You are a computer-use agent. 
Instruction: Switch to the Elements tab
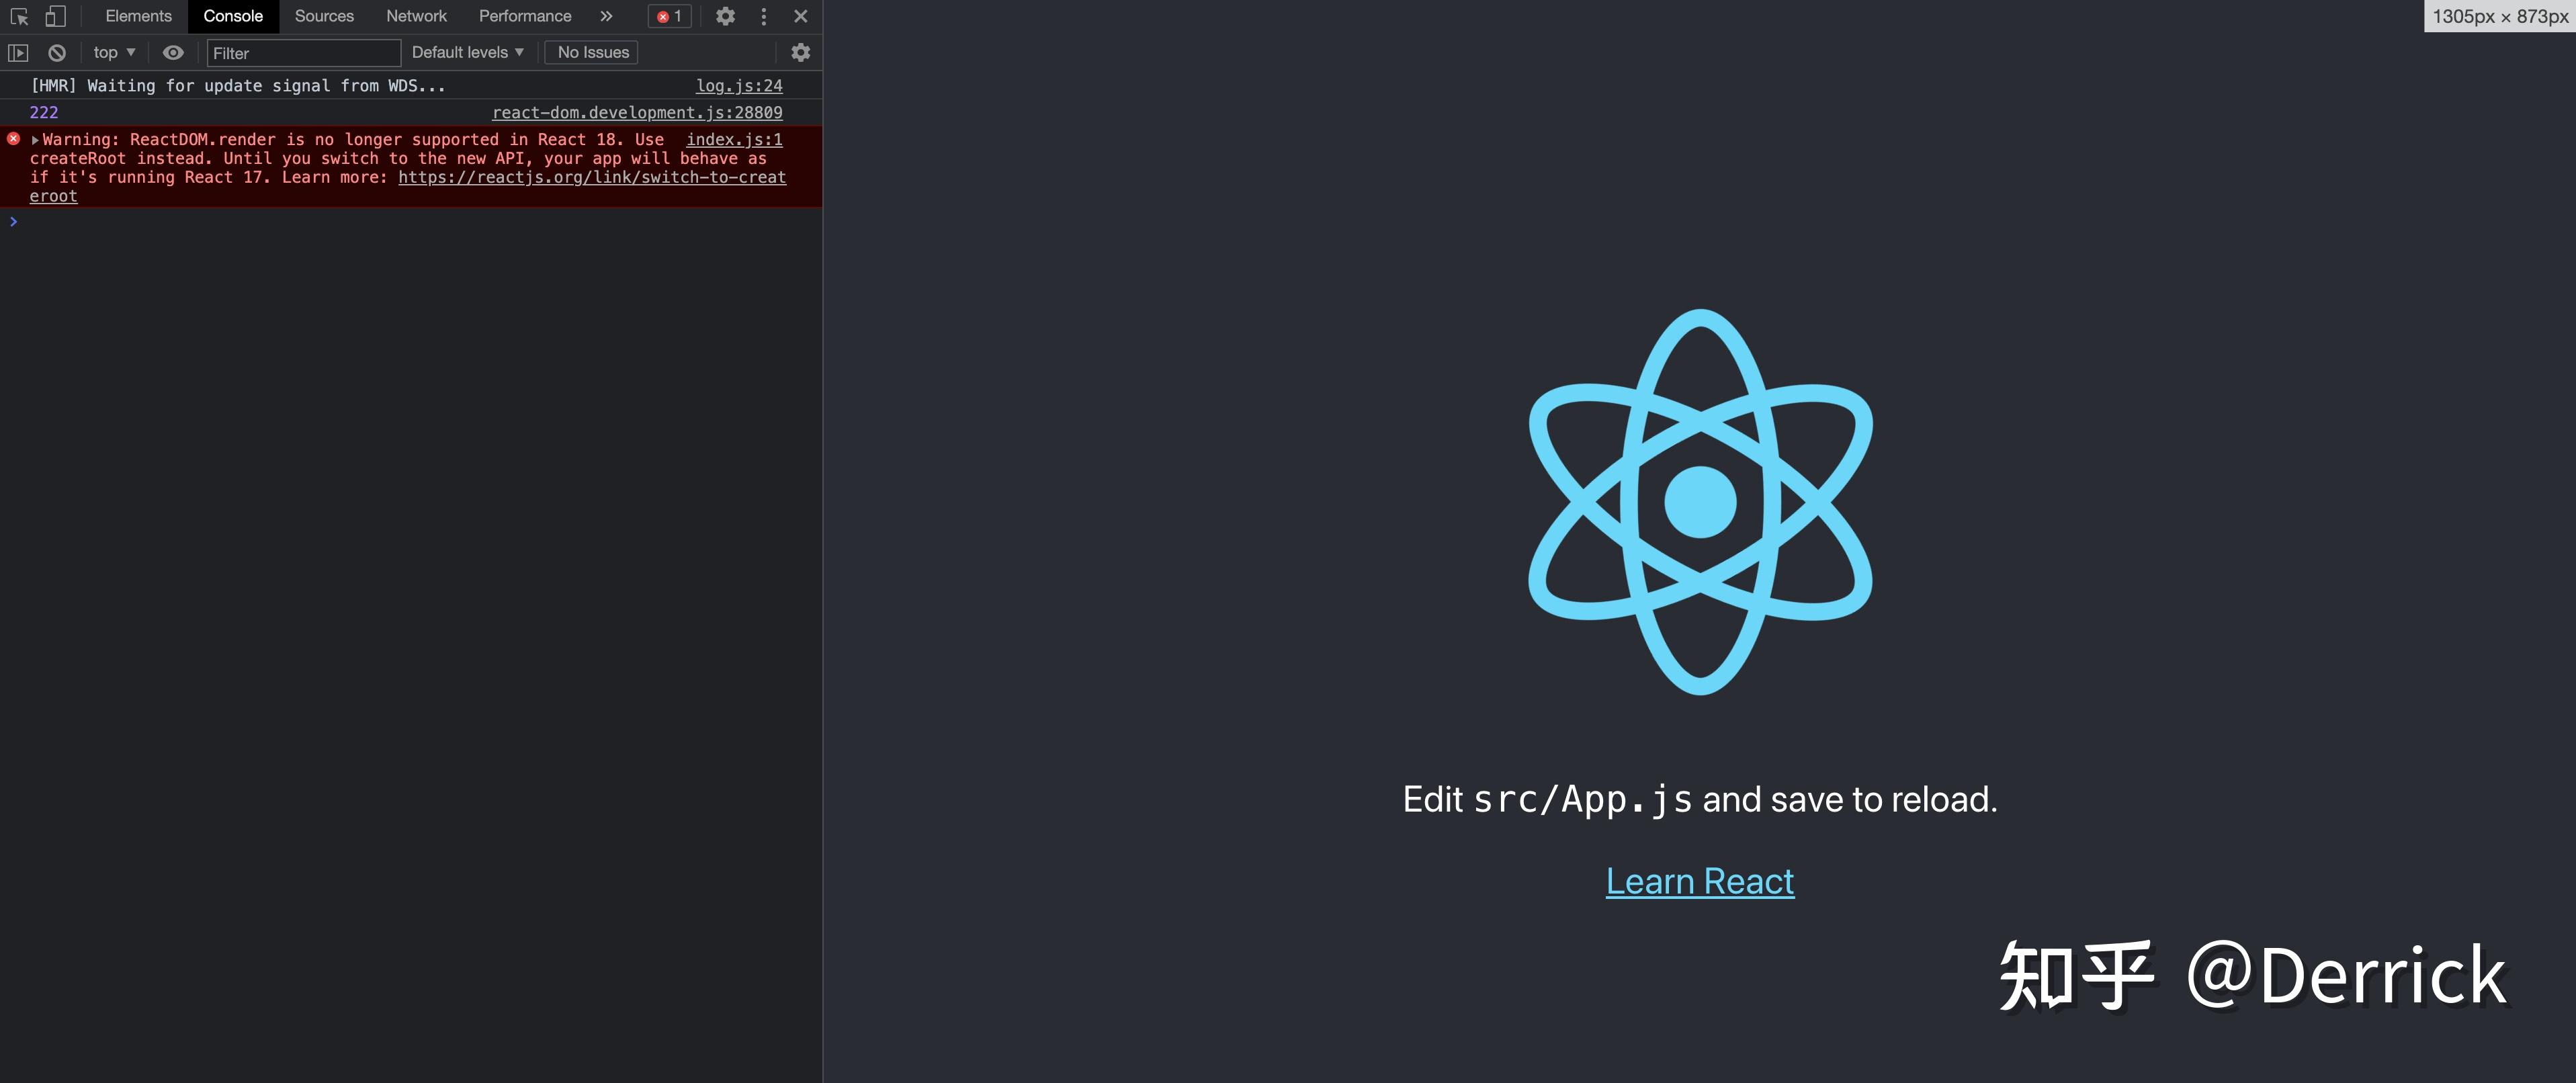138,16
